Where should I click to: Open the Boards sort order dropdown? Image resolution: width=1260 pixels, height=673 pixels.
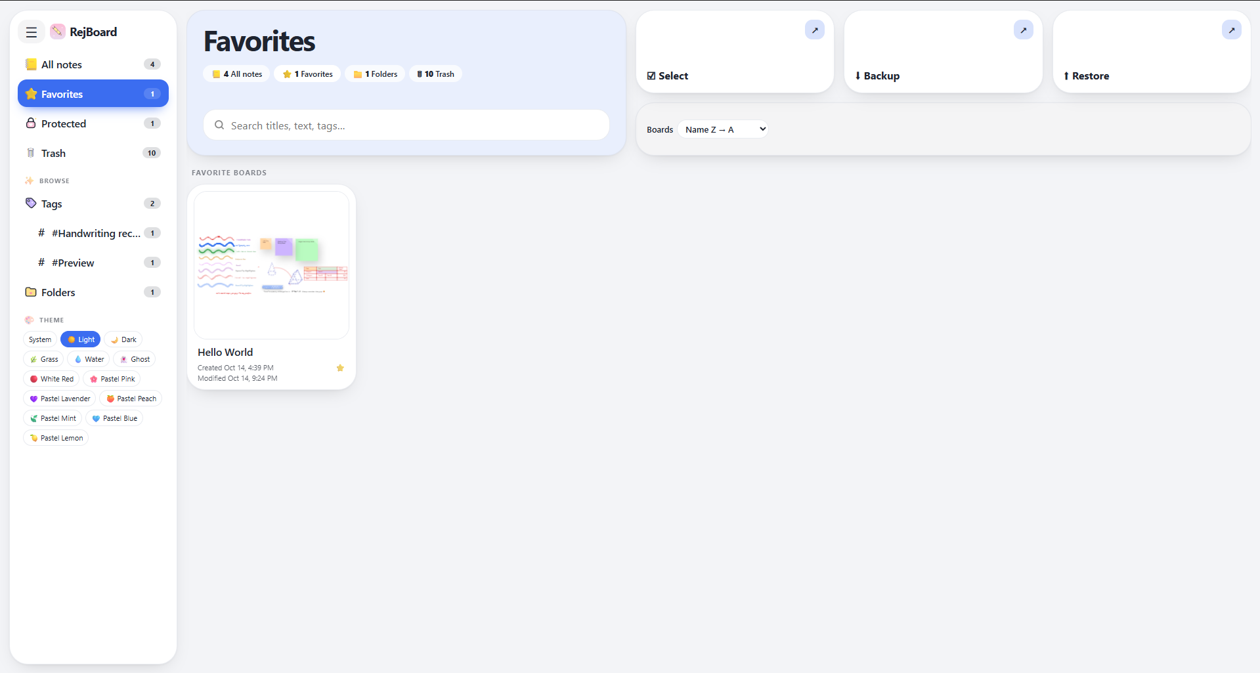point(724,129)
